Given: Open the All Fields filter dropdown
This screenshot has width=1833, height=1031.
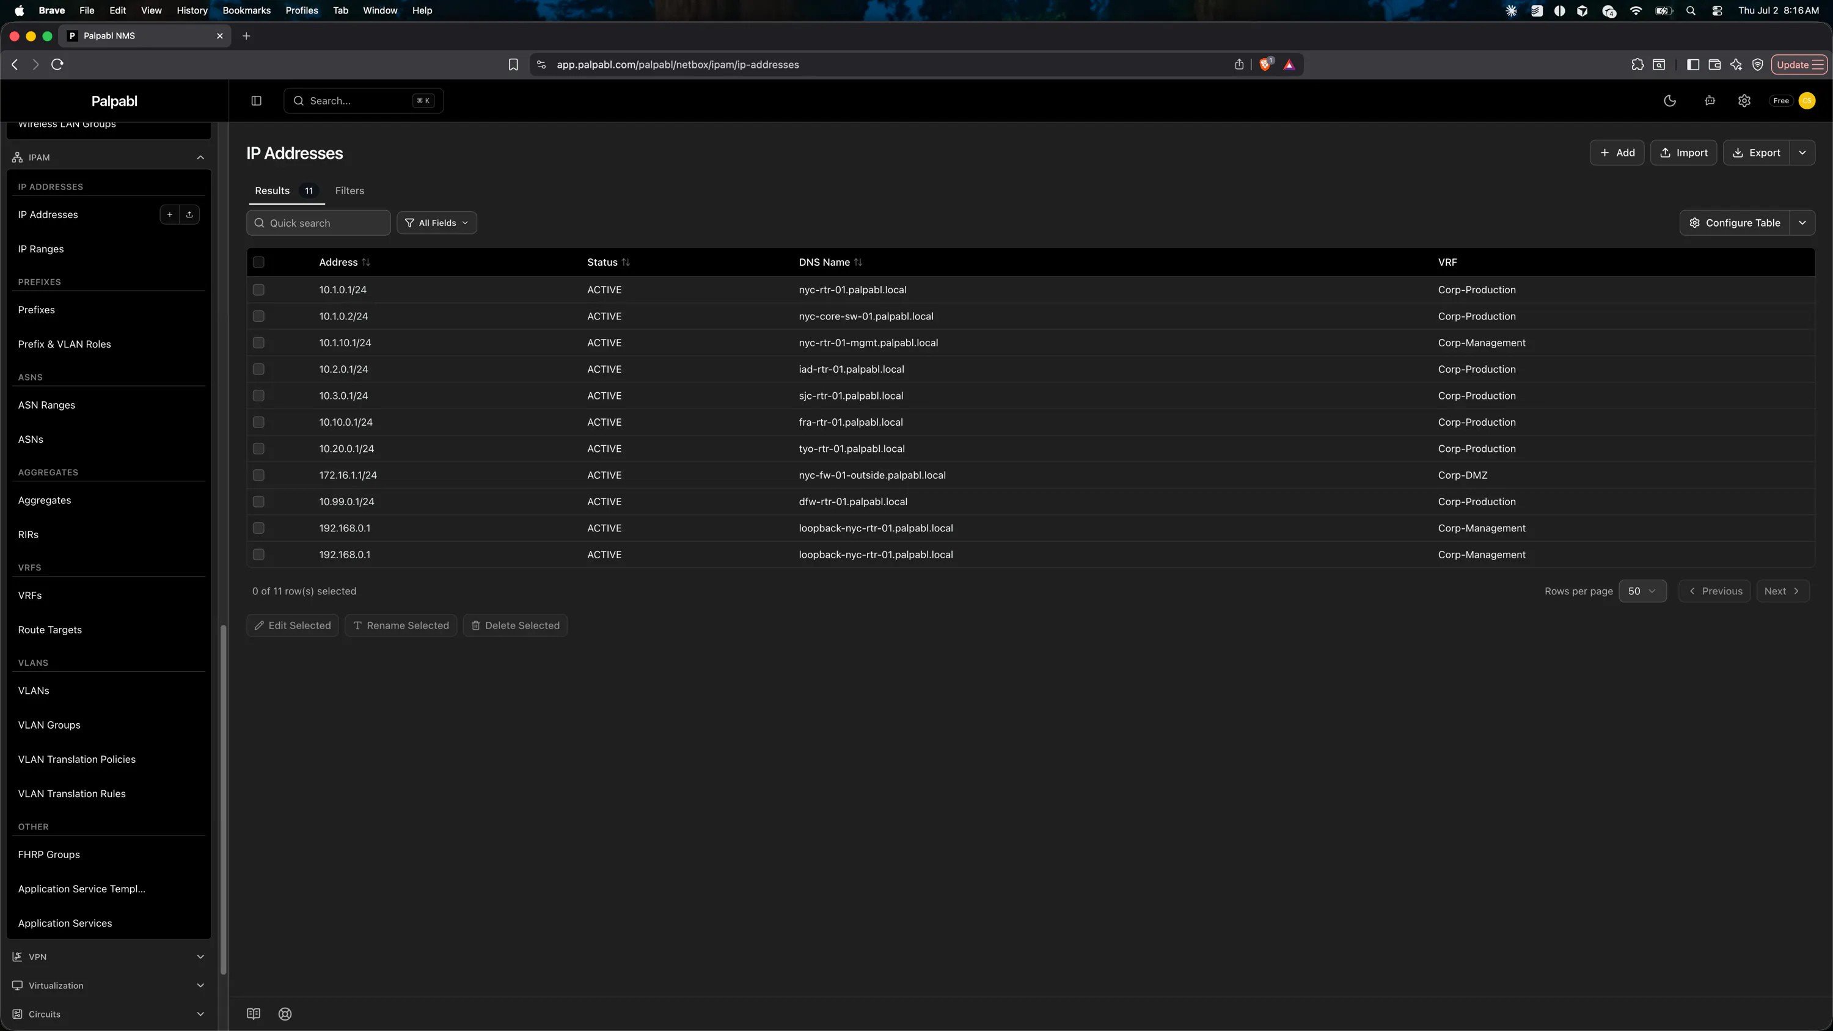Looking at the screenshot, I should tap(437, 223).
